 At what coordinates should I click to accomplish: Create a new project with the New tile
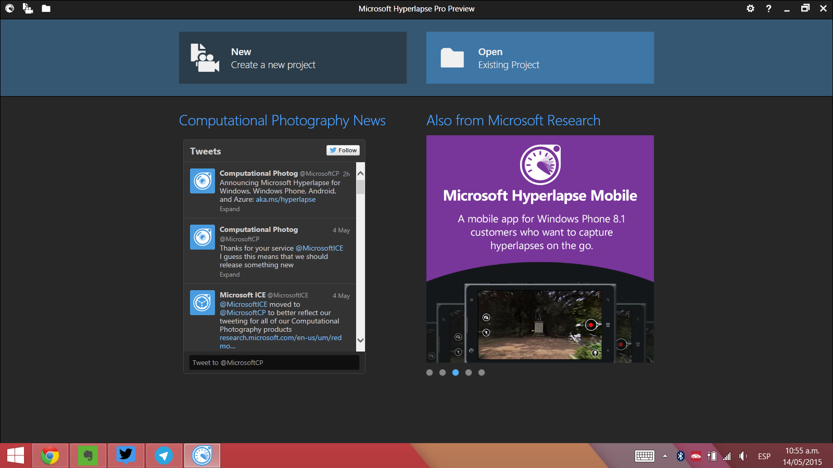pos(293,58)
